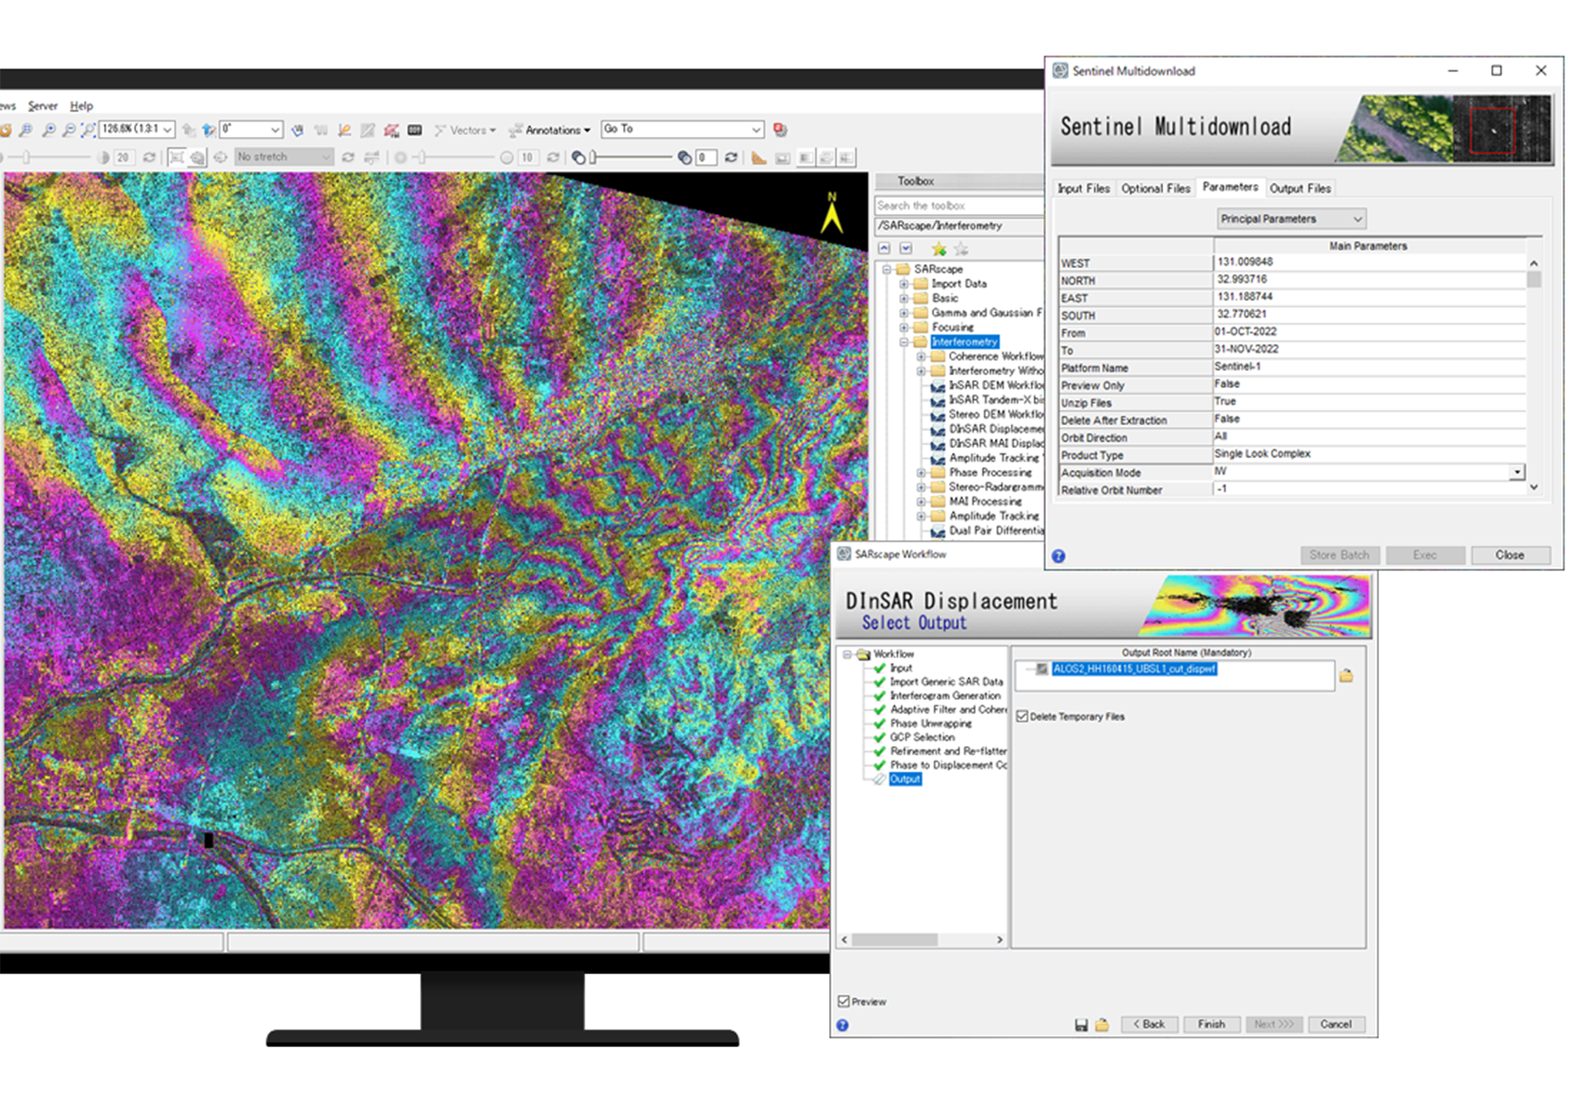
Task: Toggle the Preview checkbox
Action: tap(844, 1001)
